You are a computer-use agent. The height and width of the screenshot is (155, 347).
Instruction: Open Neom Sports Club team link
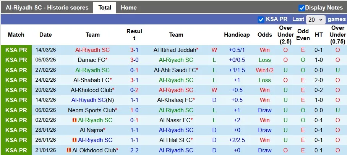coord(91,110)
